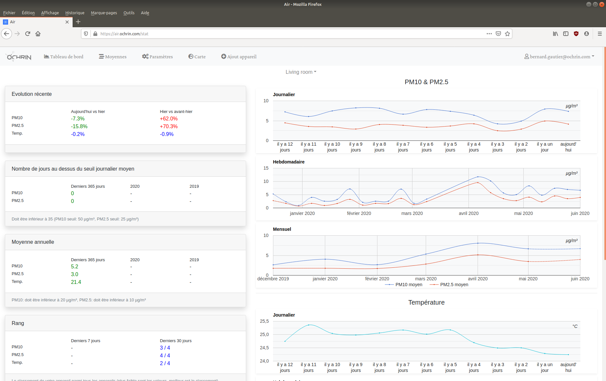Image resolution: width=606 pixels, height=381 pixels.
Task: Open the Firefox hamburger menu
Action: coord(600,34)
